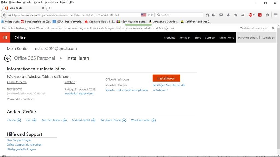Click the arrow icon next to iPhone
Viewport: 280px width, 157px height.
(x=19, y=120)
